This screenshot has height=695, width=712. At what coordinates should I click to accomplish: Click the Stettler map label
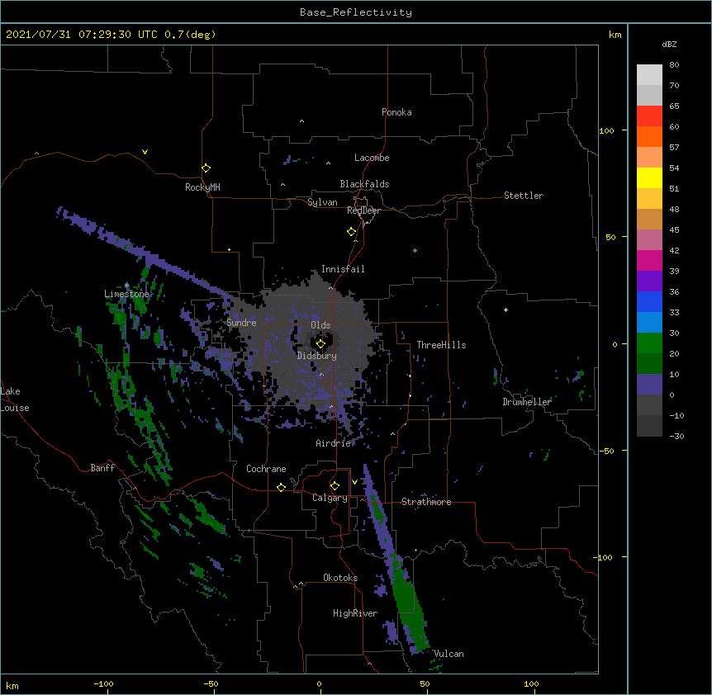[523, 196]
